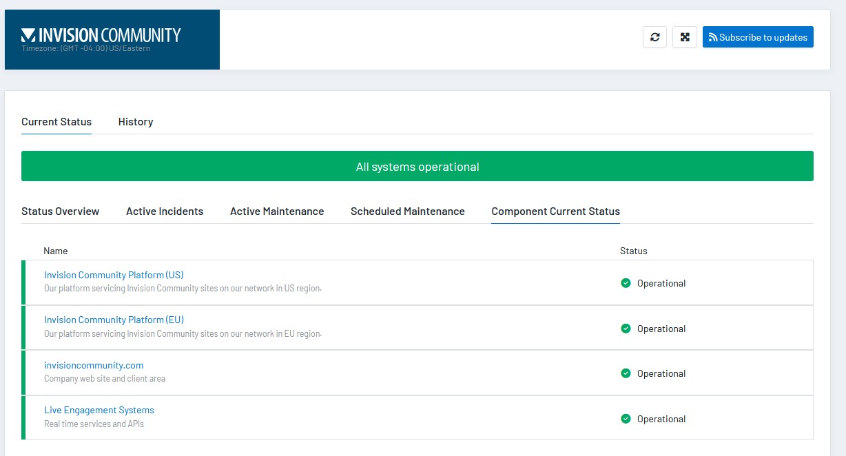View the Active Maintenance tab
The width and height of the screenshot is (846, 456).
pos(277,211)
